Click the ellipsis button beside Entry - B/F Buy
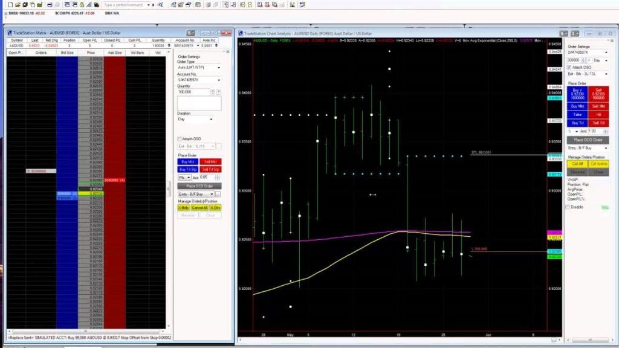 (218, 194)
